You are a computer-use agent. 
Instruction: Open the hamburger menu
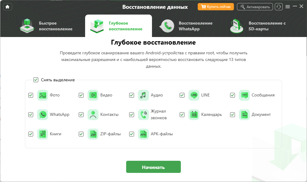(x=288, y=7)
